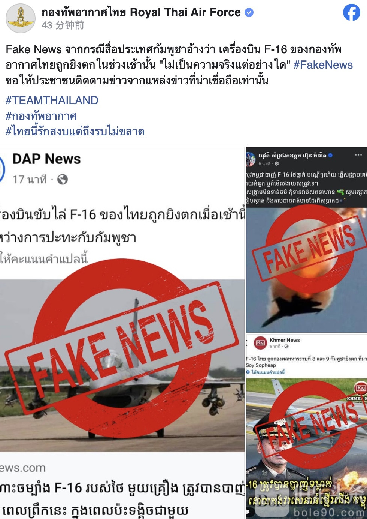Click the Facebook logo icon
Viewport: 367px width, 519px height.
point(351,12)
